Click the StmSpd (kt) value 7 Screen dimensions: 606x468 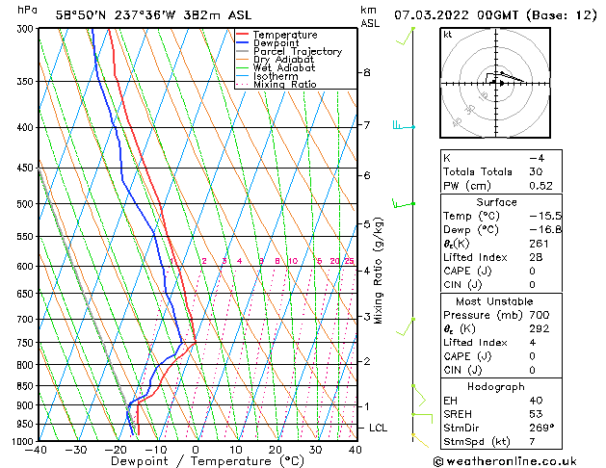(532, 441)
